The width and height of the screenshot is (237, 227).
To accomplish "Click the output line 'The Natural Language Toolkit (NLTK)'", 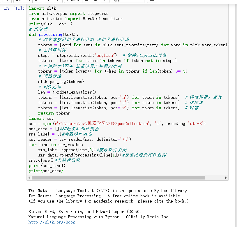I will 108,191.
